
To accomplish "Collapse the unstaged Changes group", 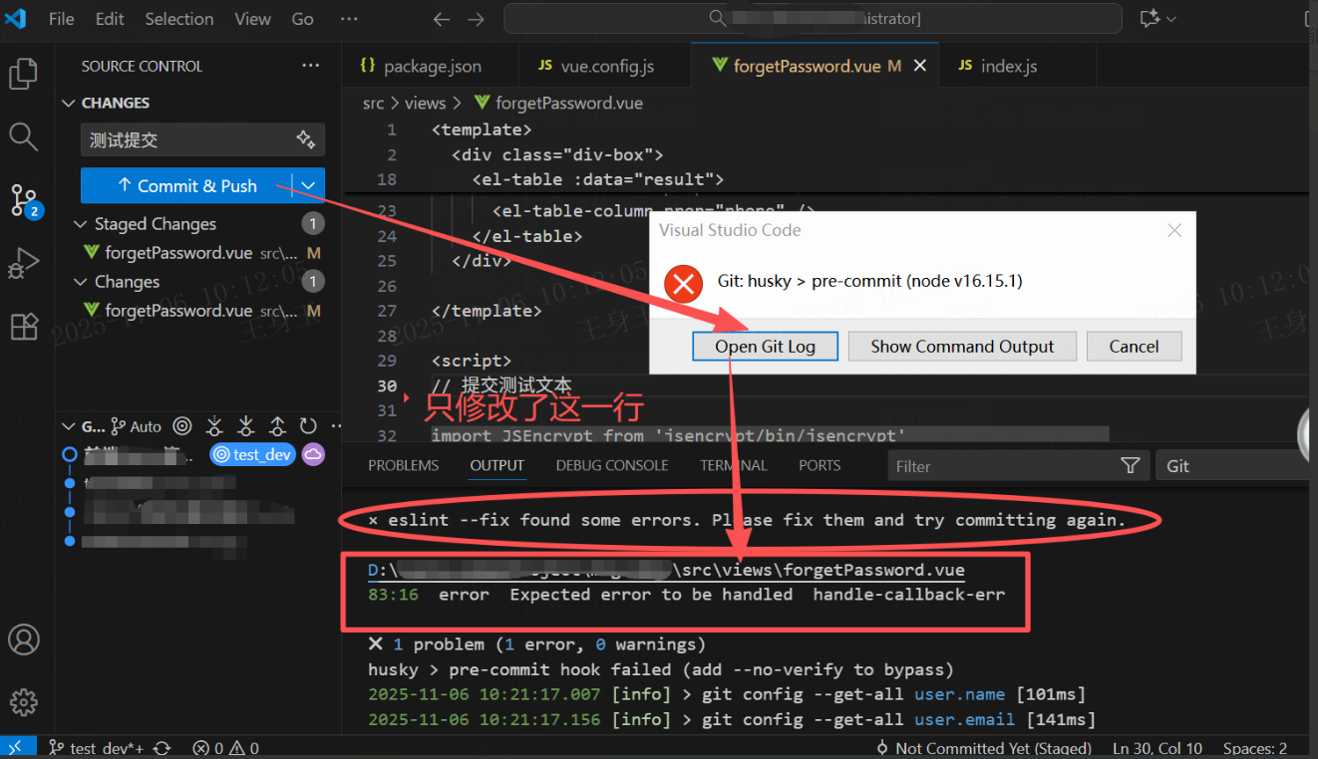I will click(x=82, y=282).
